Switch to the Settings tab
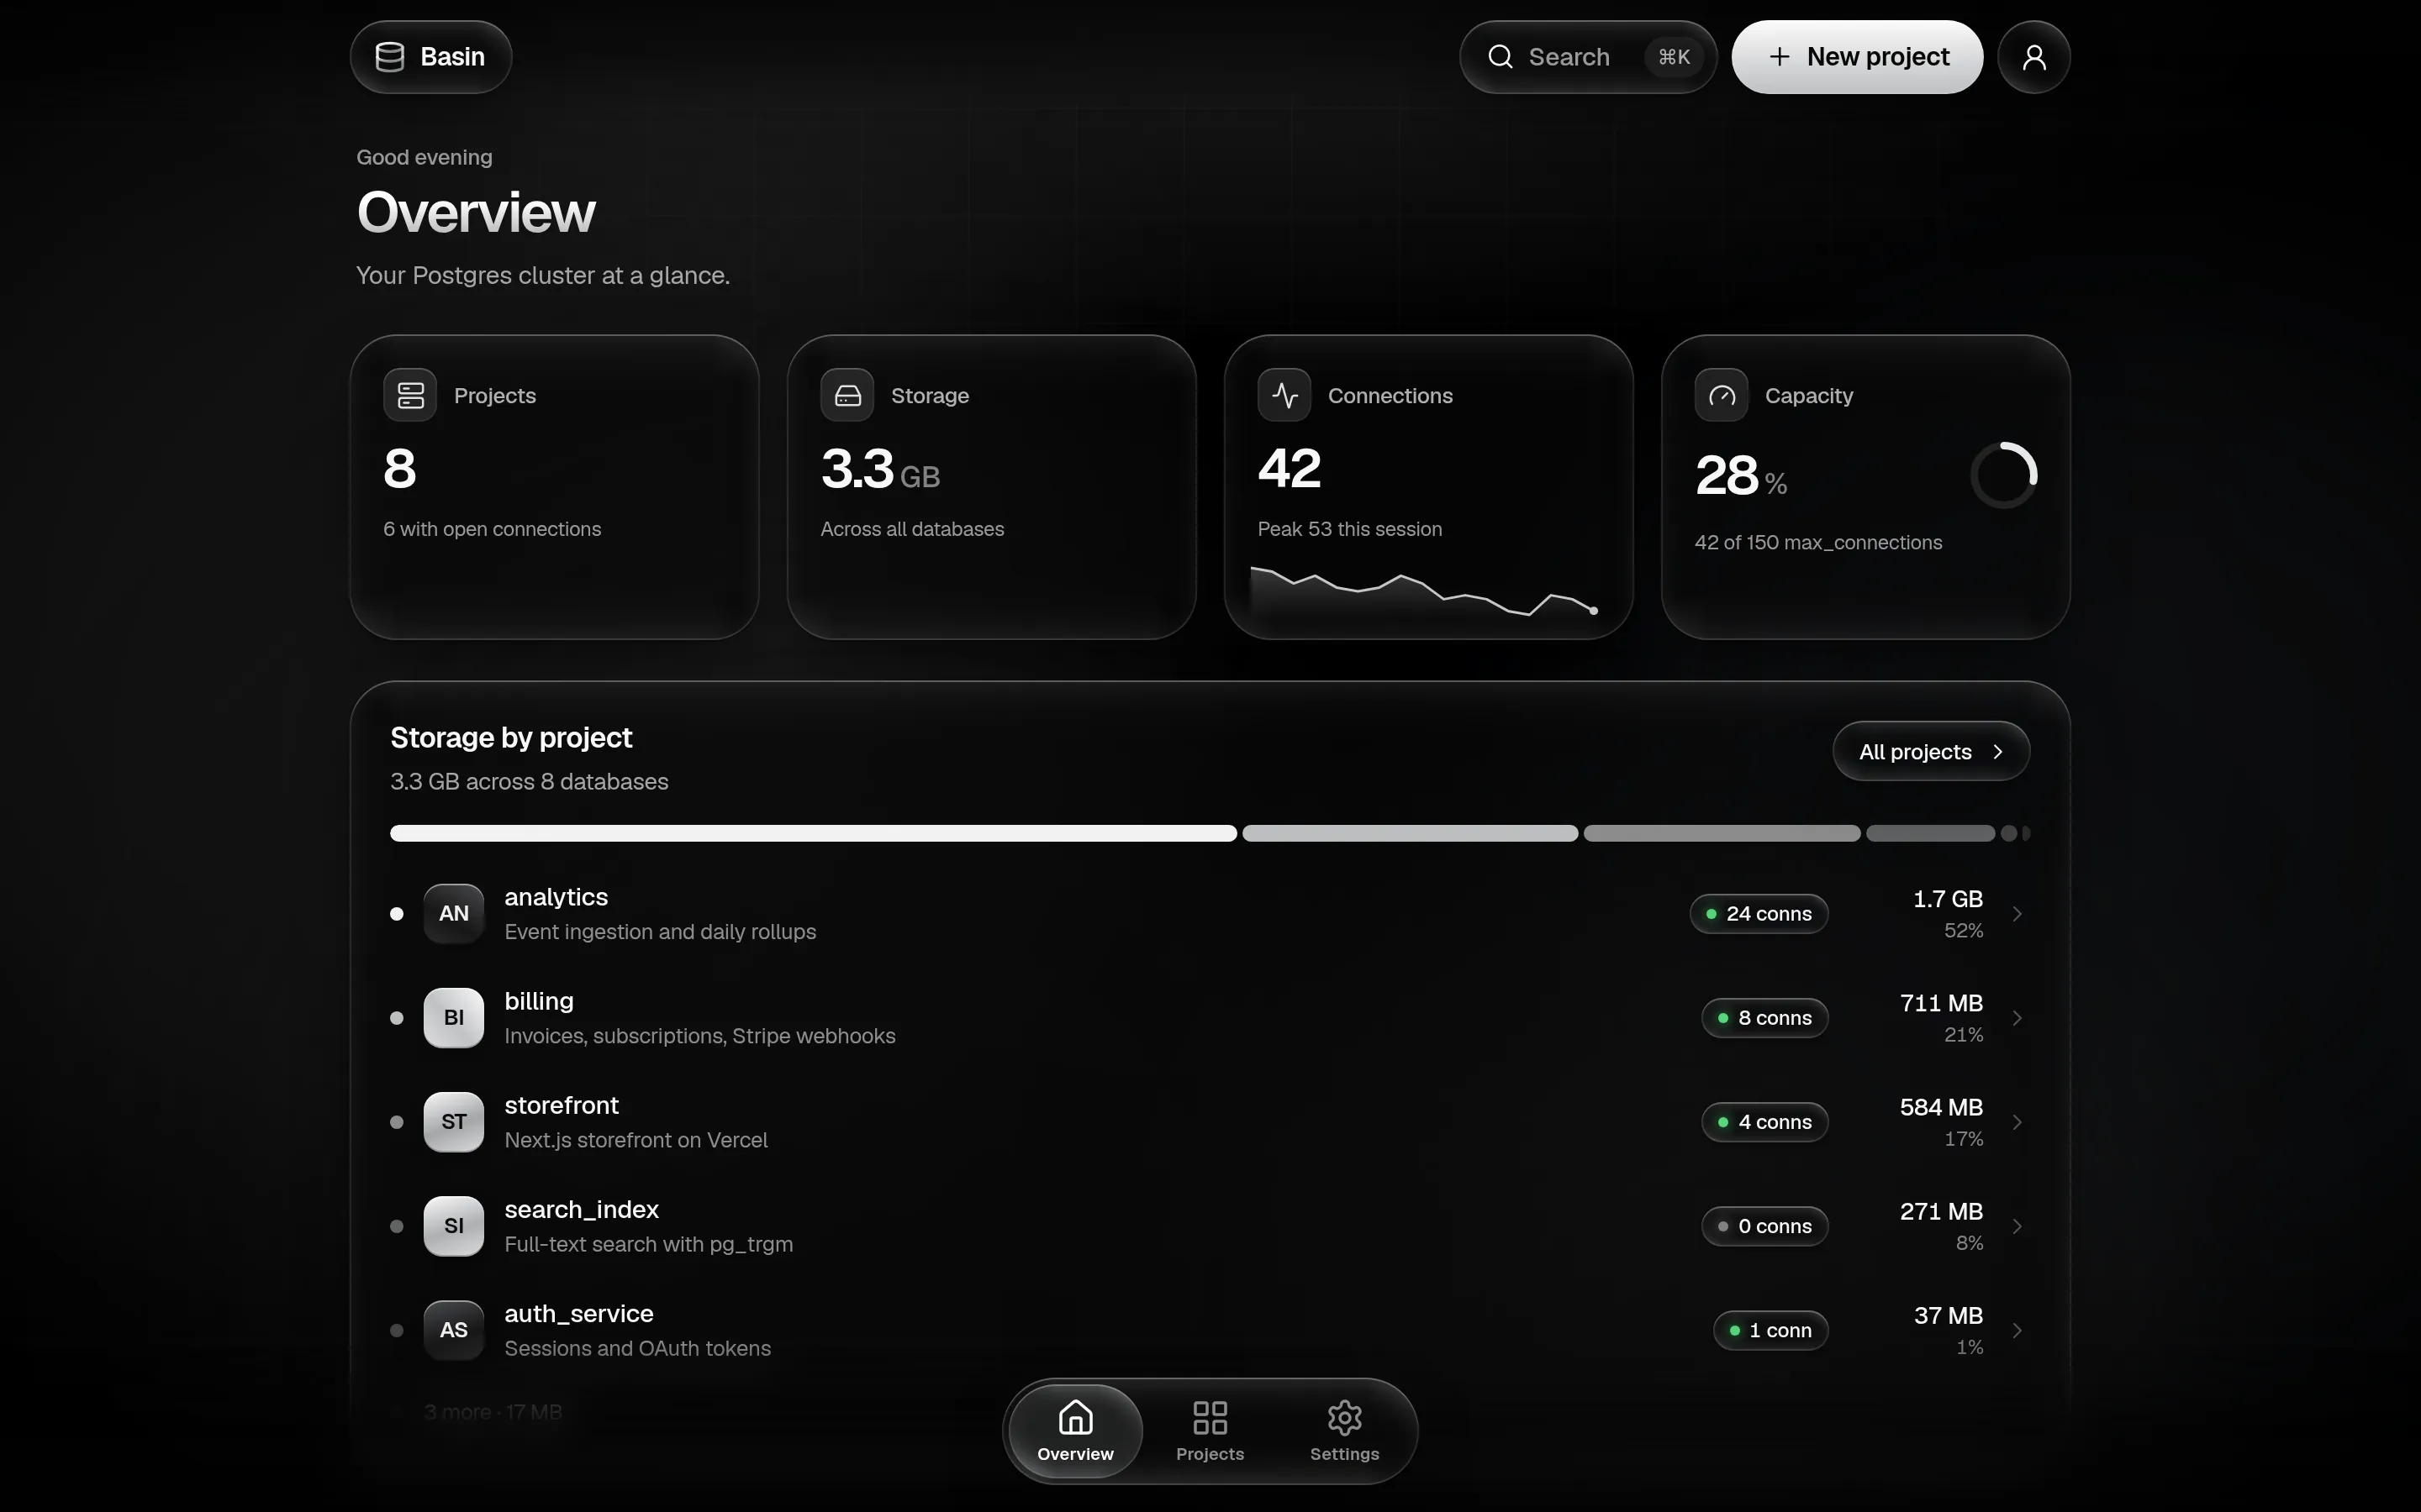 [x=1344, y=1431]
